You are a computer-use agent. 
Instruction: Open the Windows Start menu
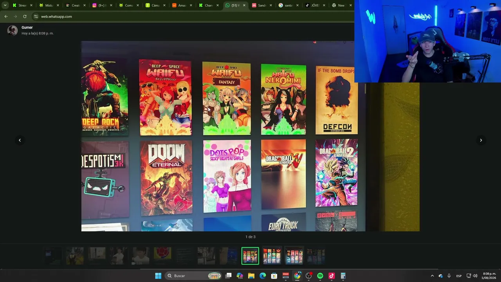[158, 276]
